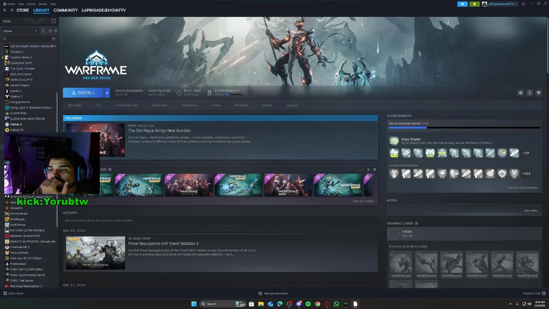Click the ready-to-play filter icon
The width and height of the screenshot is (549, 309).
[55, 31]
